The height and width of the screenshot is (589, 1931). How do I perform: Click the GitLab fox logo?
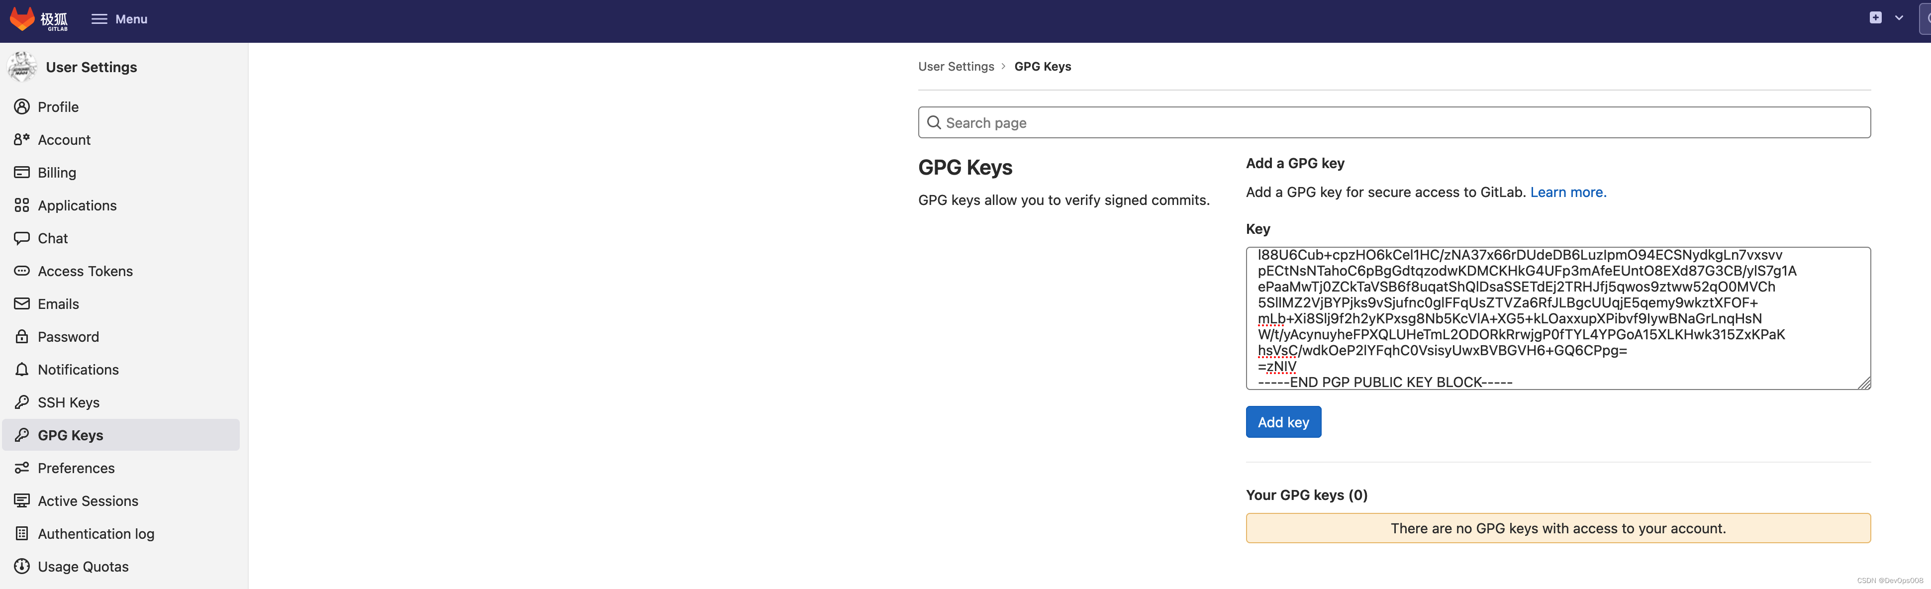tap(22, 19)
